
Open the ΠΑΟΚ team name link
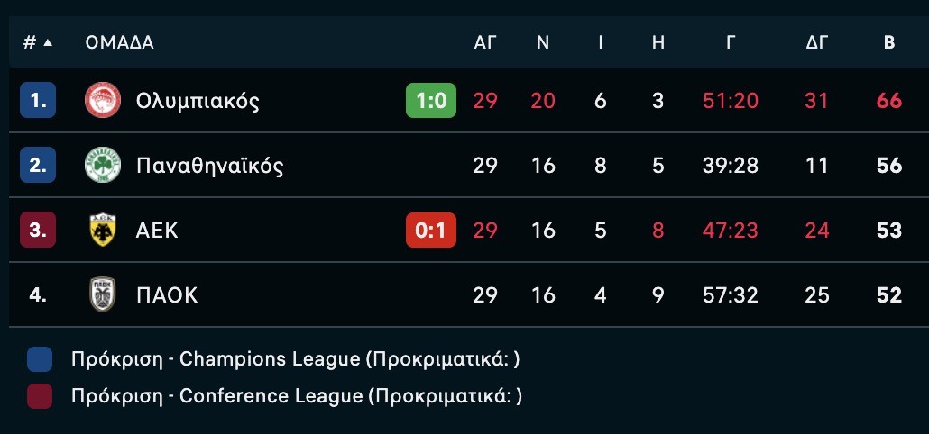click(x=167, y=295)
